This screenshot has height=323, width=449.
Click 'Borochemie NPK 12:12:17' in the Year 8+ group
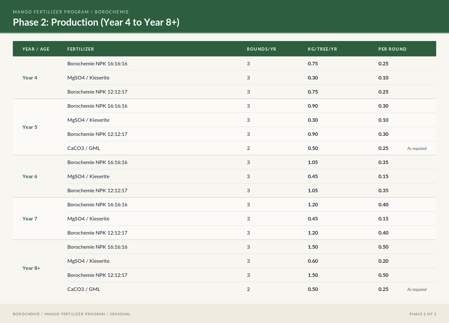coord(97,275)
